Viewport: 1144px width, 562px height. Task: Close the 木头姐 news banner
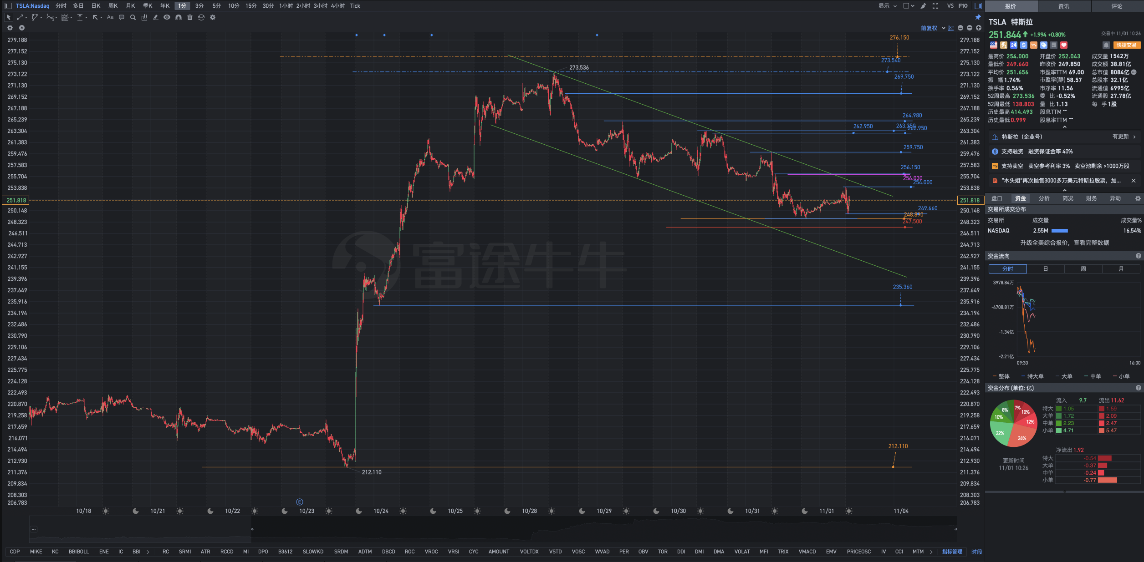(1134, 181)
